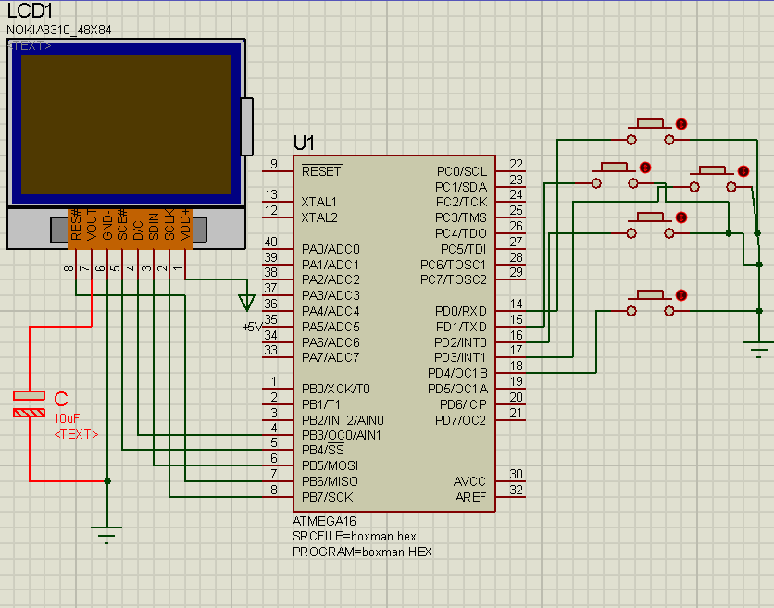Click the LCD1 component reference label
Viewport: 774px width, 608px height.
[30, 10]
